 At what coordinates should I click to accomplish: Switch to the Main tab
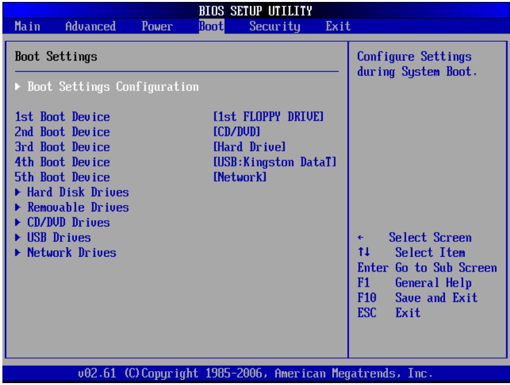(27, 26)
